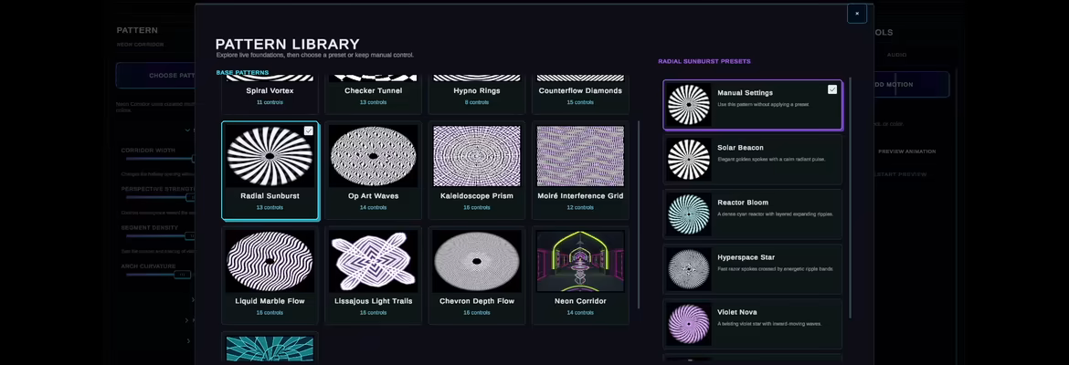This screenshot has height=365, width=1069.
Task: Select the Radial Sunburst pattern thumbnail
Action: [270, 156]
